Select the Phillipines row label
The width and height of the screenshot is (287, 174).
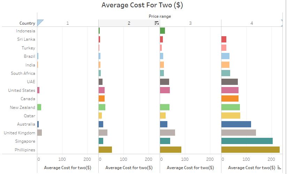point(25,150)
